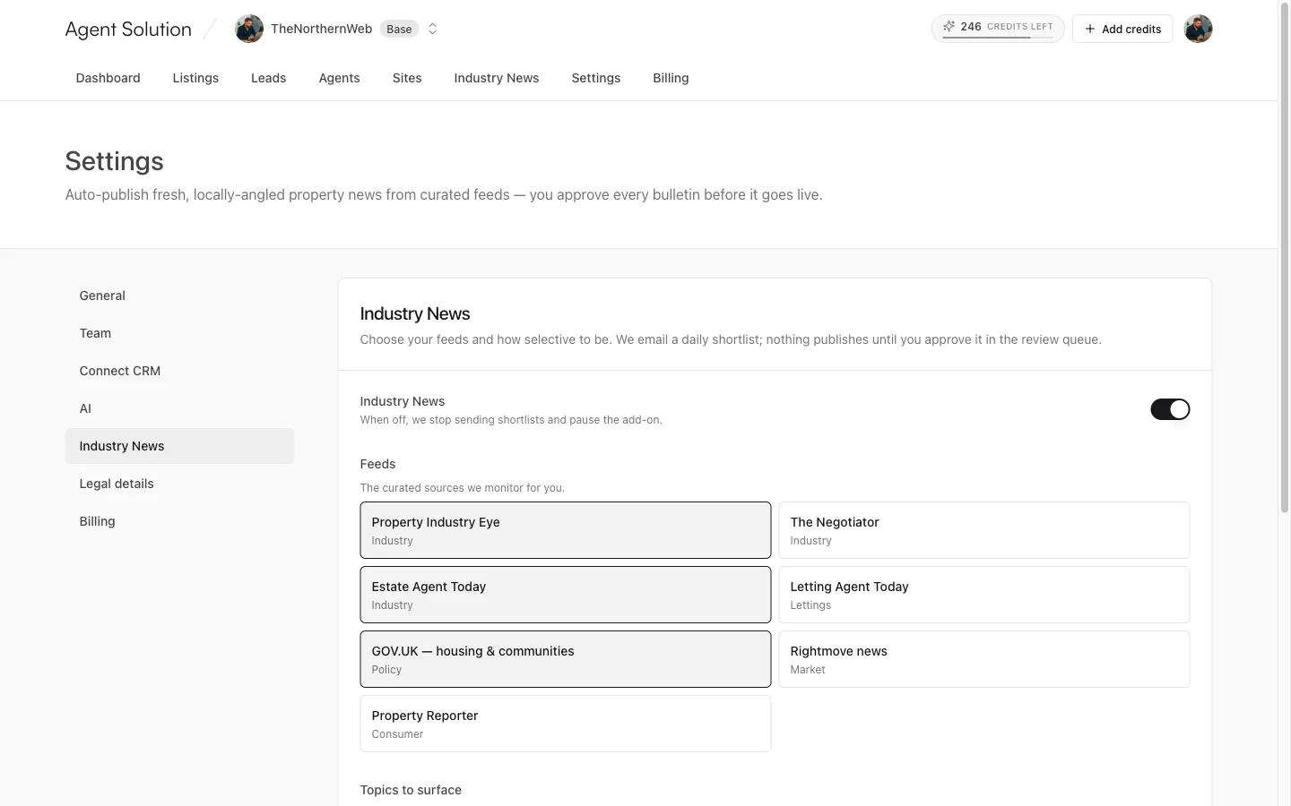1291x806 pixels.
Task: Click the Base plan badge
Action: coord(399,29)
